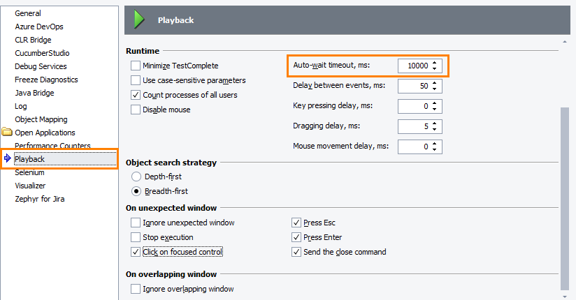This screenshot has width=576, height=300.
Task: Go to the Object Mapping settings
Action: tap(41, 119)
